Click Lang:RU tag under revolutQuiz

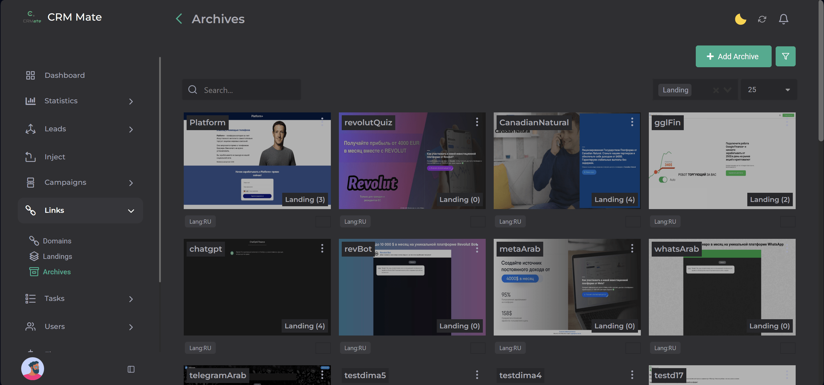coord(355,222)
